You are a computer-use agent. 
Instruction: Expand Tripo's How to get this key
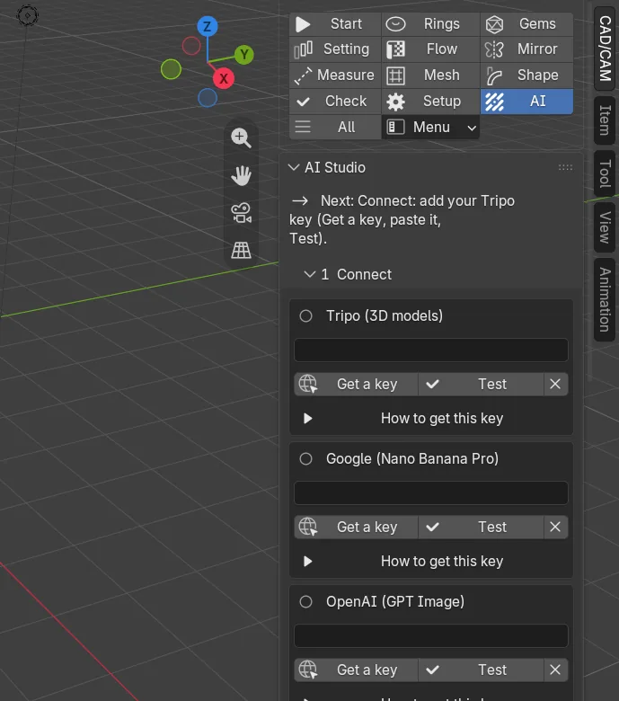pyautogui.click(x=431, y=419)
